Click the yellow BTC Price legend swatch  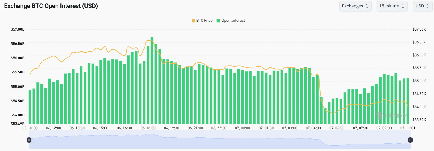[x=193, y=21]
